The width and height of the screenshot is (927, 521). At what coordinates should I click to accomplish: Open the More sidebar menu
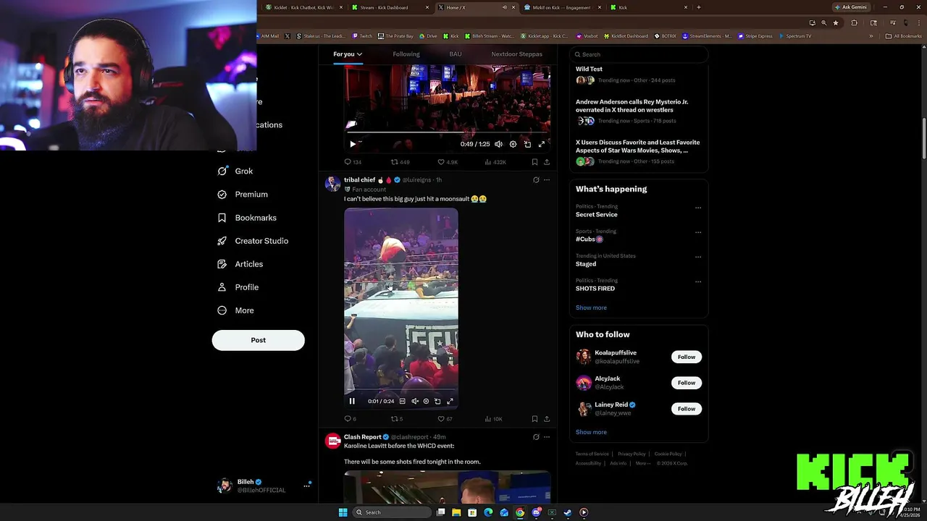[x=236, y=310]
